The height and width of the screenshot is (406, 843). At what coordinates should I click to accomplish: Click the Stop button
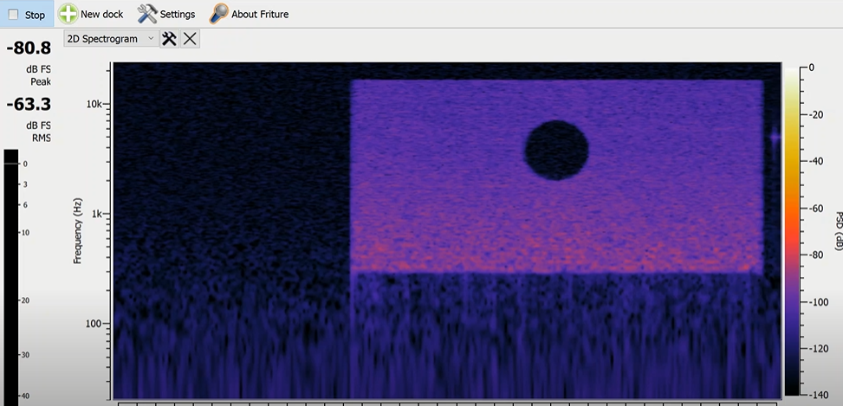[27, 15]
